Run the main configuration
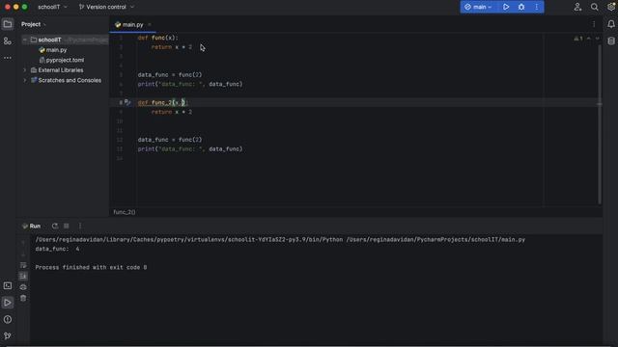Image resolution: width=618 pixels, height=347 pixels. click(506, 7)
